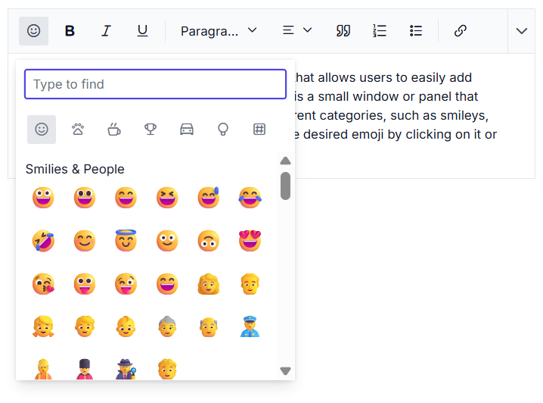
Task: Toggle the emoji picker toolbar button
Action: (x=33, y=31)
